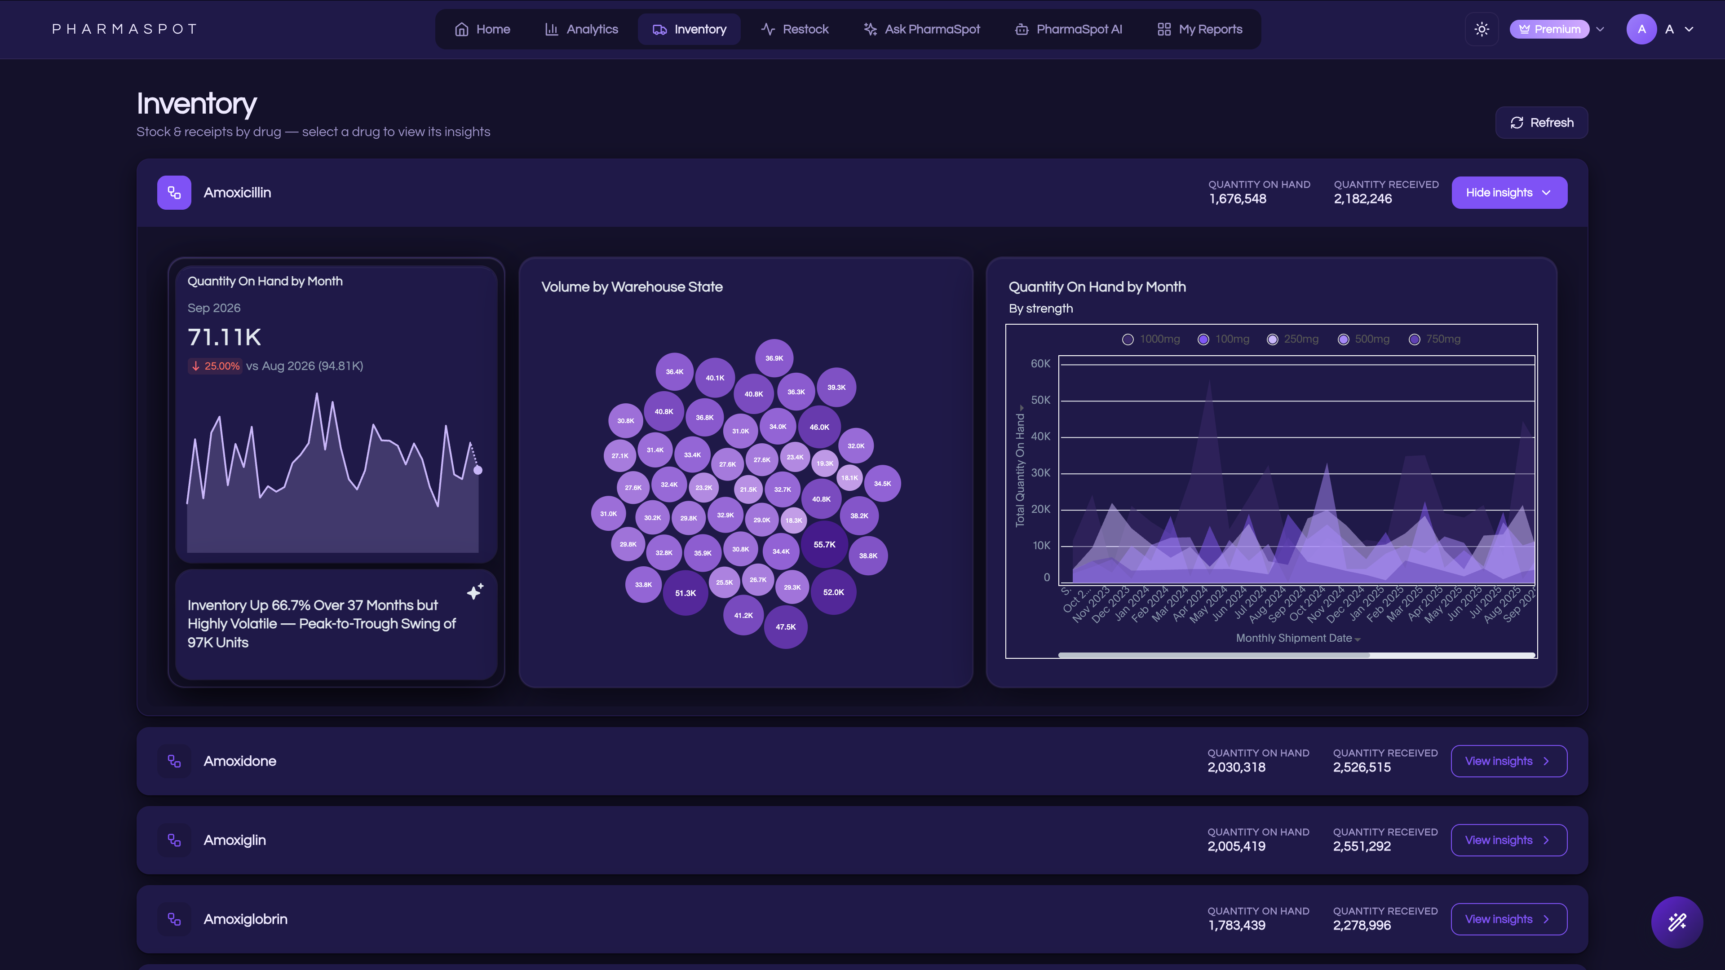Screen dimensions: 1725x970
Task: Click the Amoxidone drug icon
Action: tap(174, 761)
